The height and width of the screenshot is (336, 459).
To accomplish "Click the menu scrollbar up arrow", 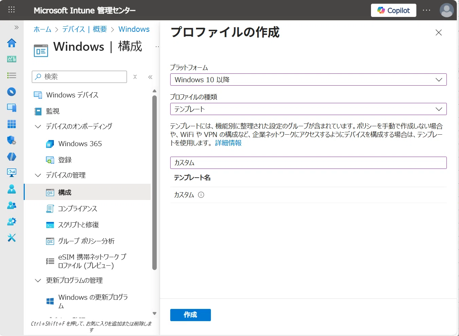I will [155, 91].
